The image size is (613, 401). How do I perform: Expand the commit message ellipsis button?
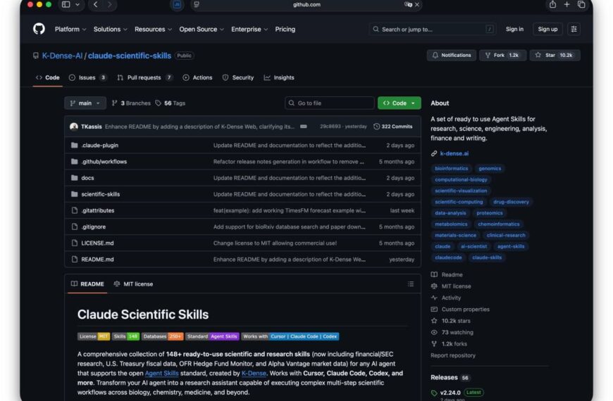point(304,127)
